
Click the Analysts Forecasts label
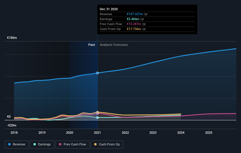[x=114, y=45]
